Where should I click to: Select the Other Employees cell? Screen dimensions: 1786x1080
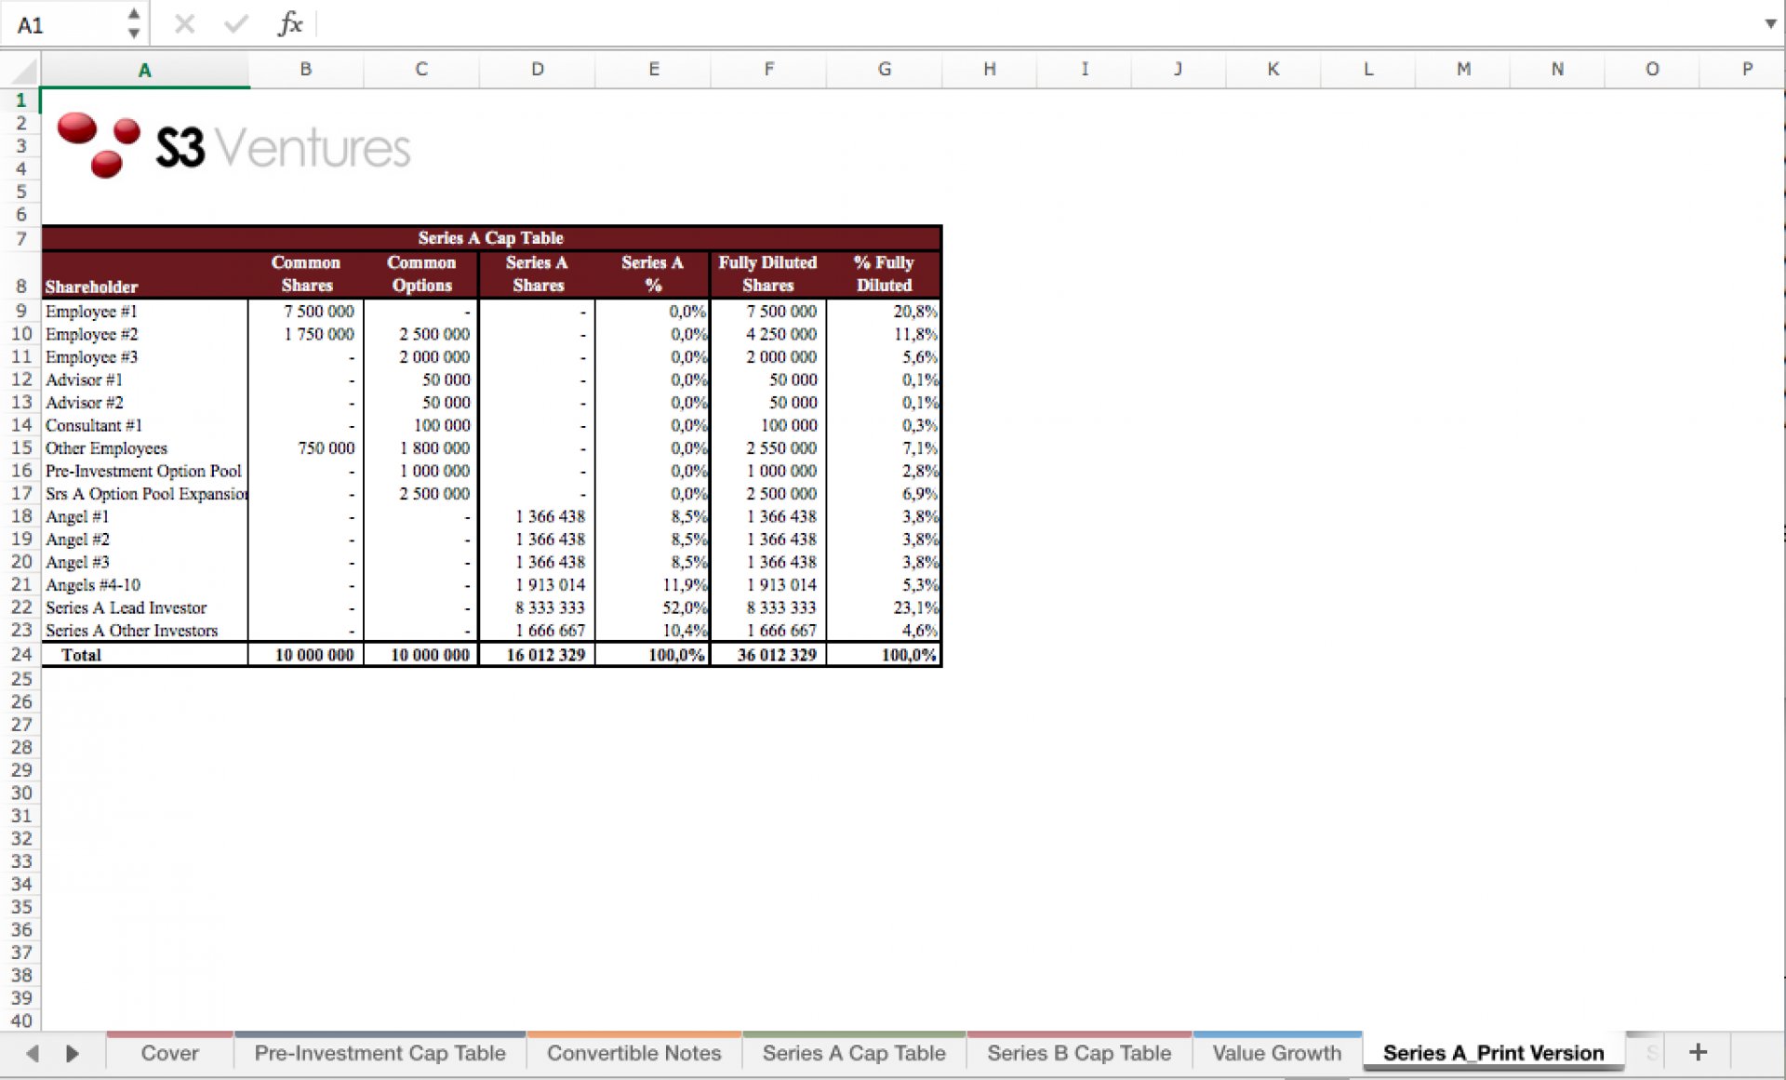145,448
